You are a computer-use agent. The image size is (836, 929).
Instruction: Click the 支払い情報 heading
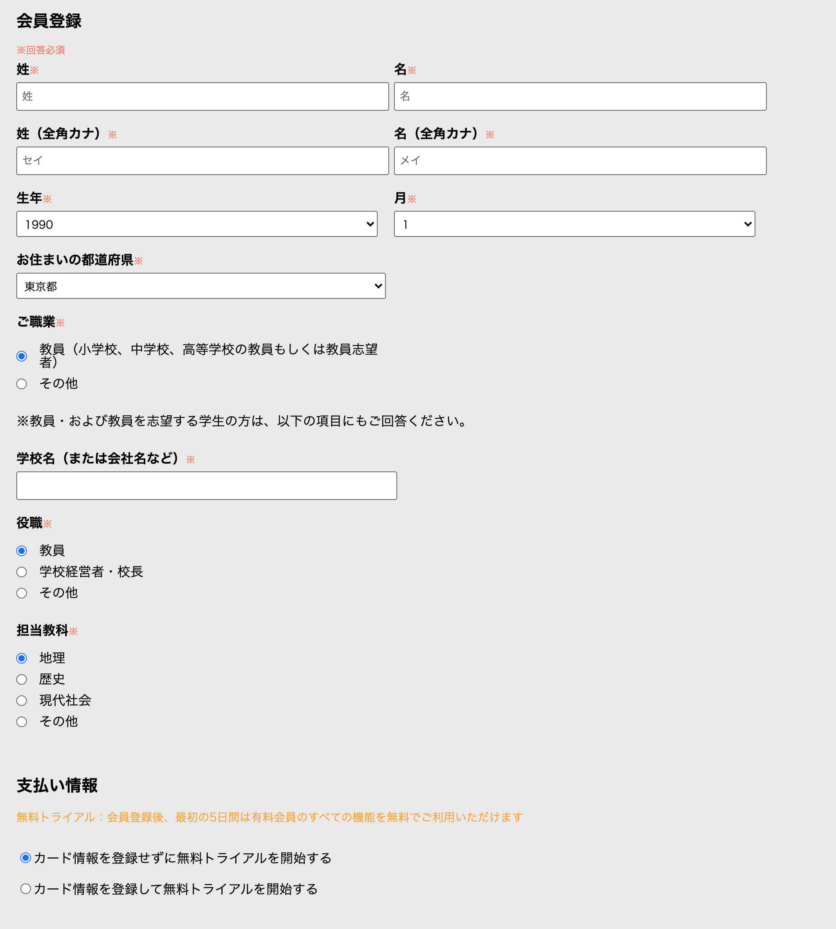click(57, 786)
